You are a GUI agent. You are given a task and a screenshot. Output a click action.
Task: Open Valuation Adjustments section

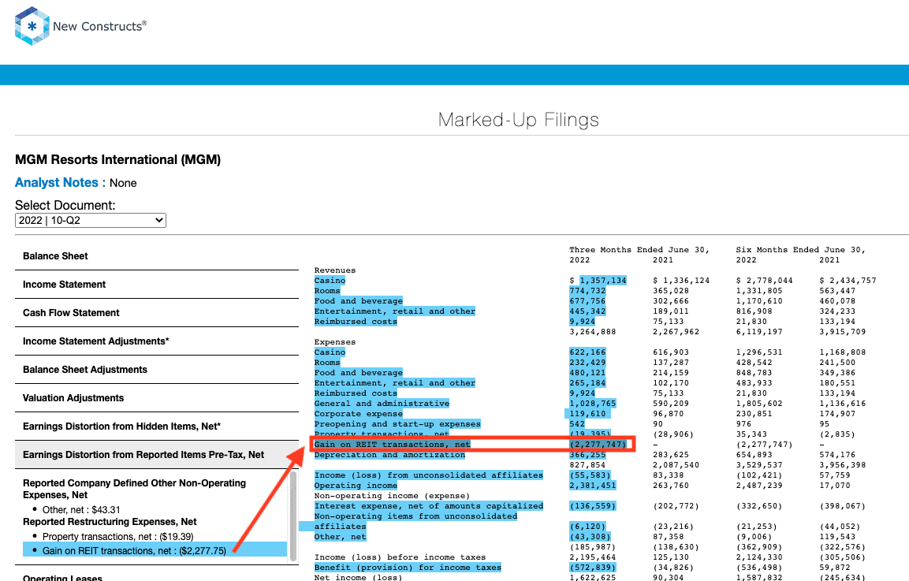point(157,398)
